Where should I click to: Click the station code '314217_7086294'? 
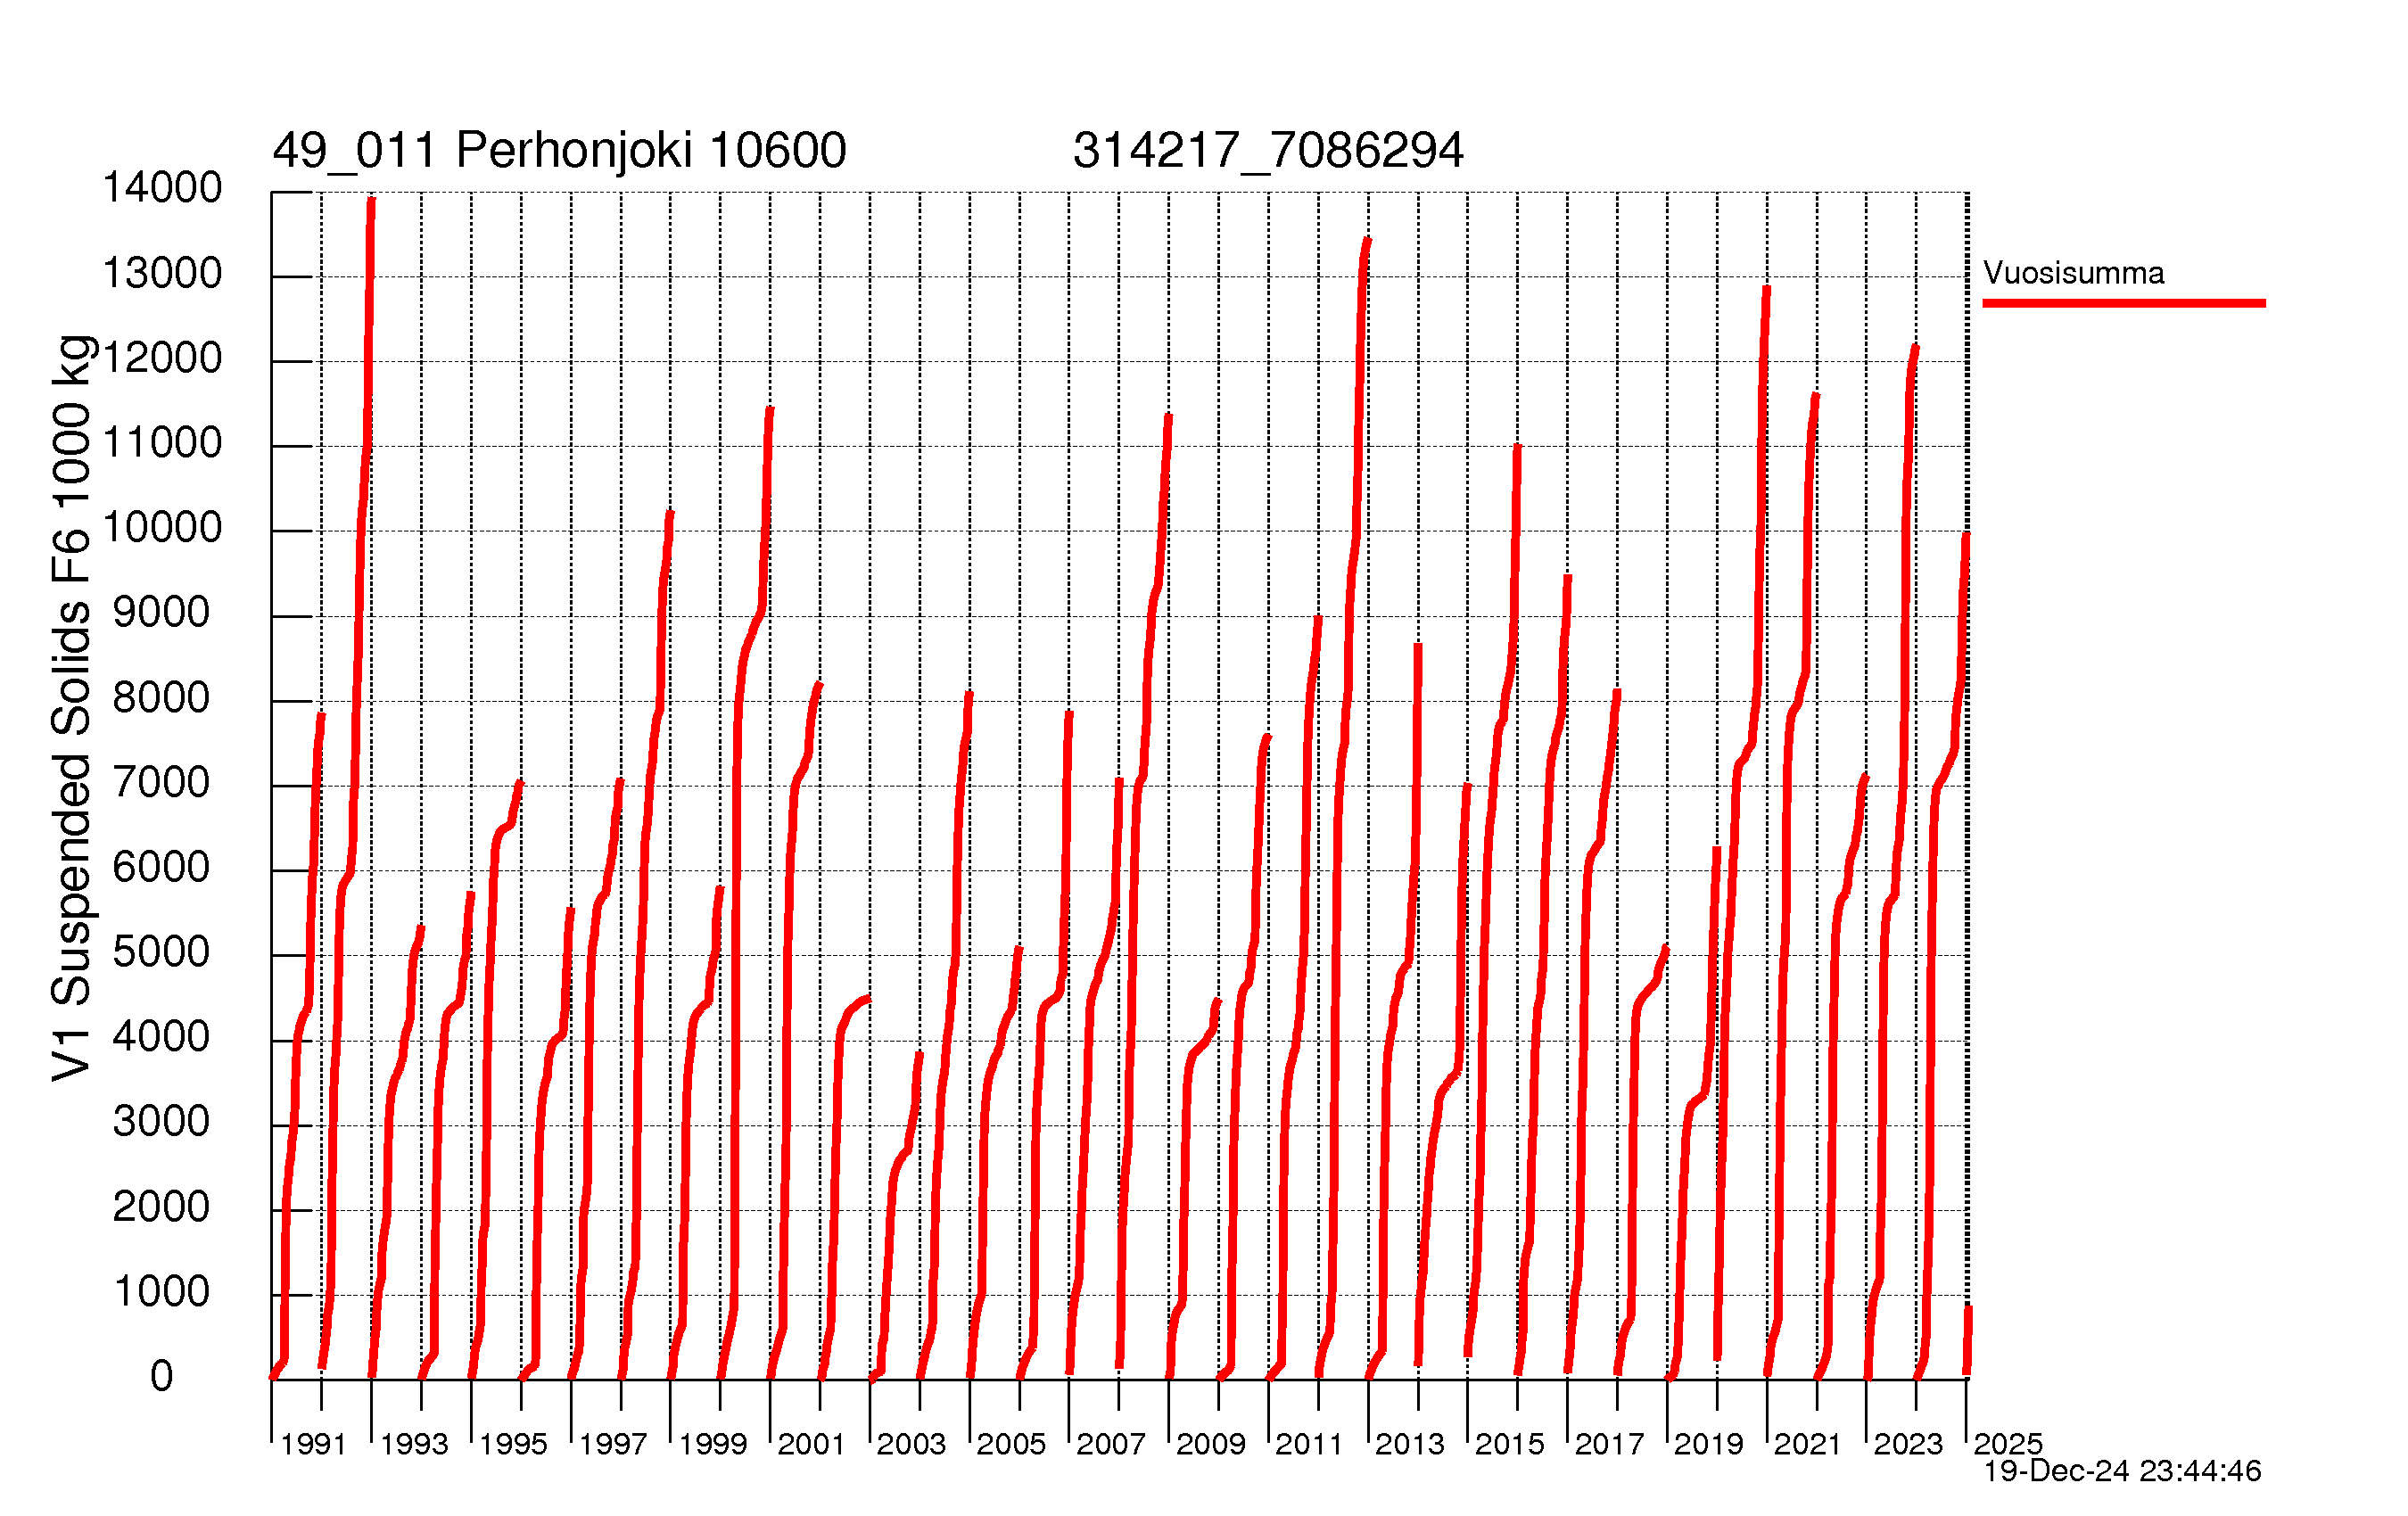(x=1268, y=151)
